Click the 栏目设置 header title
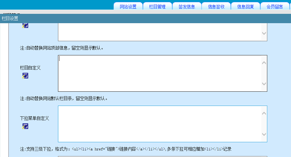This screenshot has width=291, height=157. click(10, 19)
